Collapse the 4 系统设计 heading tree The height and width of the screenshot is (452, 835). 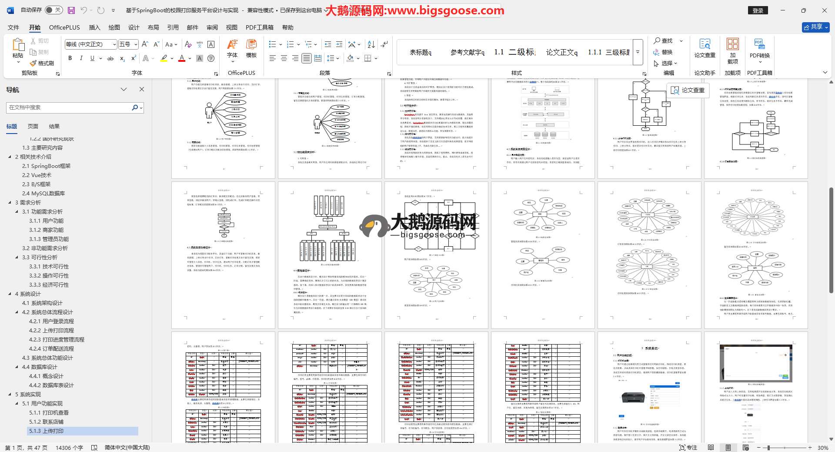pyautogui.click(x=10, y=294)
